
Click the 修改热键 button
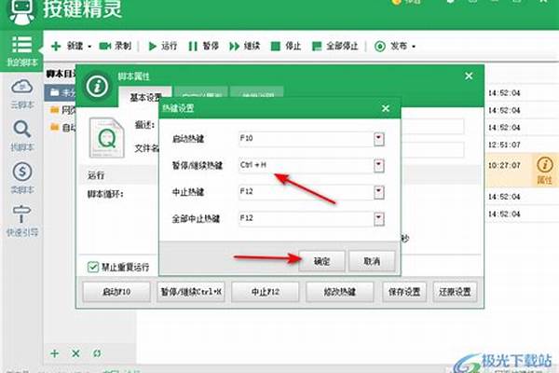339,292
